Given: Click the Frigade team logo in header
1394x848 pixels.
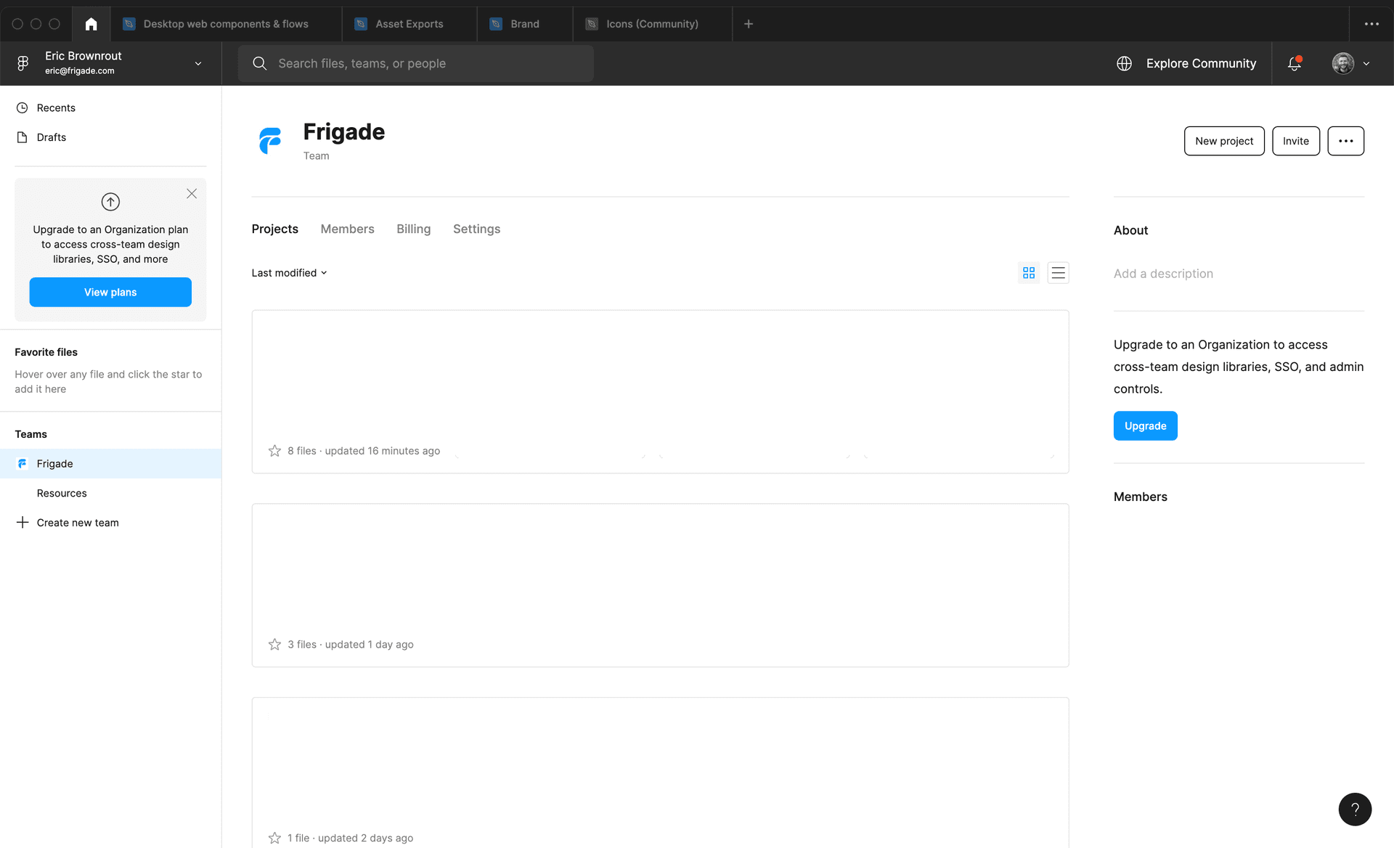Looking at the screenshot, I should [270, 140].
